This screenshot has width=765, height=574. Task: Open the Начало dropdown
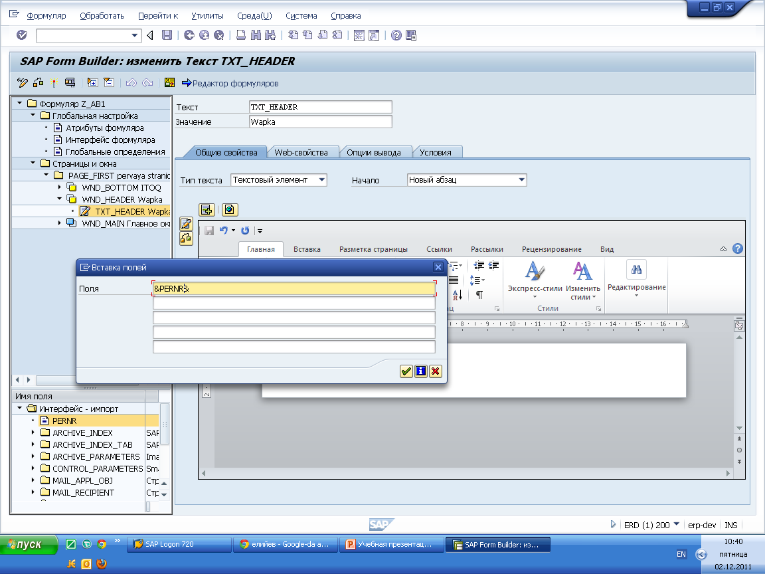click(x=521, y=179)
